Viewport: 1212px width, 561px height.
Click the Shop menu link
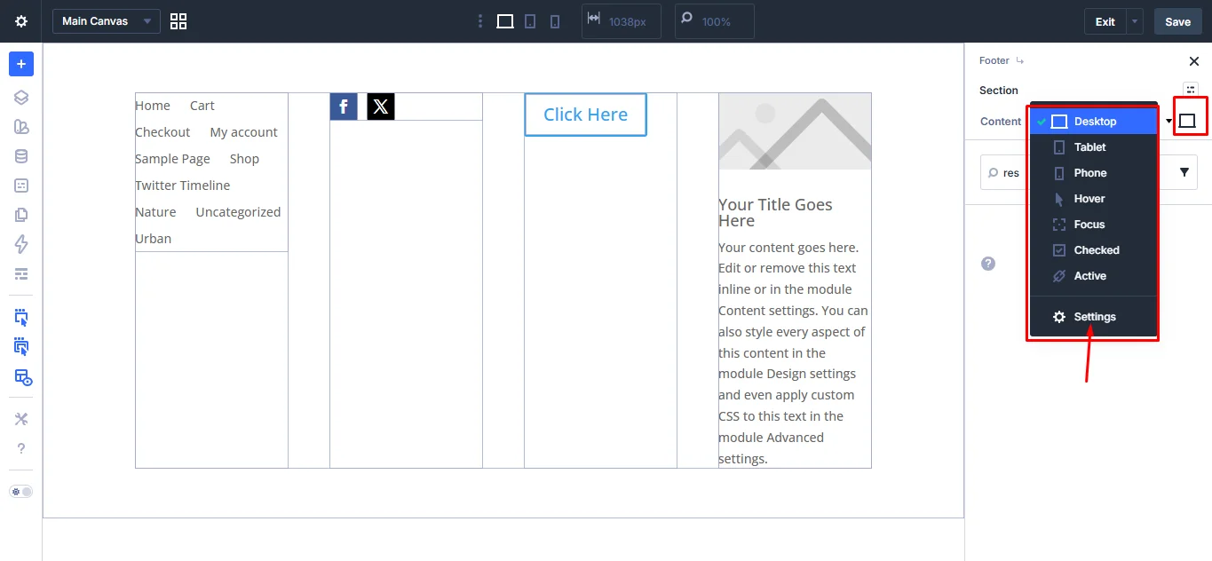pyautogui.click(x=244, y=159)
